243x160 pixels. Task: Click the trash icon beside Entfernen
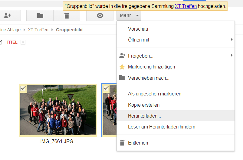pos(122,143)
